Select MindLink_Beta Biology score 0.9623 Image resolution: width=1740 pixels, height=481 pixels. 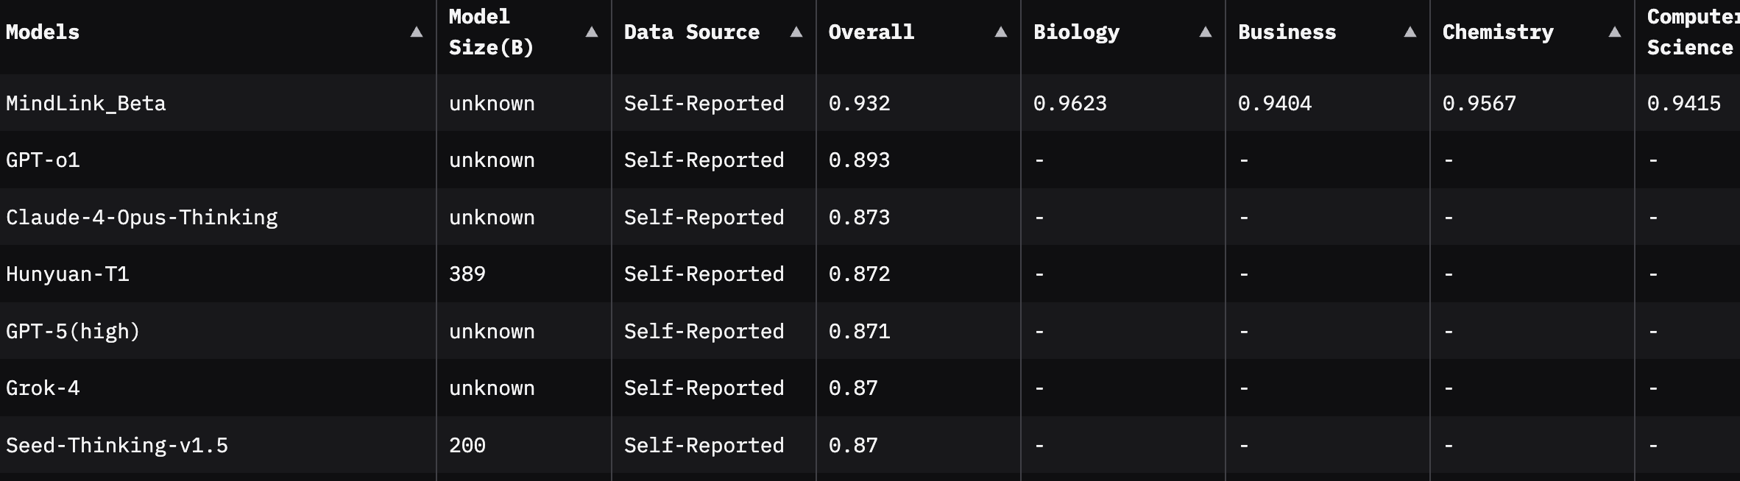tap(1070, 104)
